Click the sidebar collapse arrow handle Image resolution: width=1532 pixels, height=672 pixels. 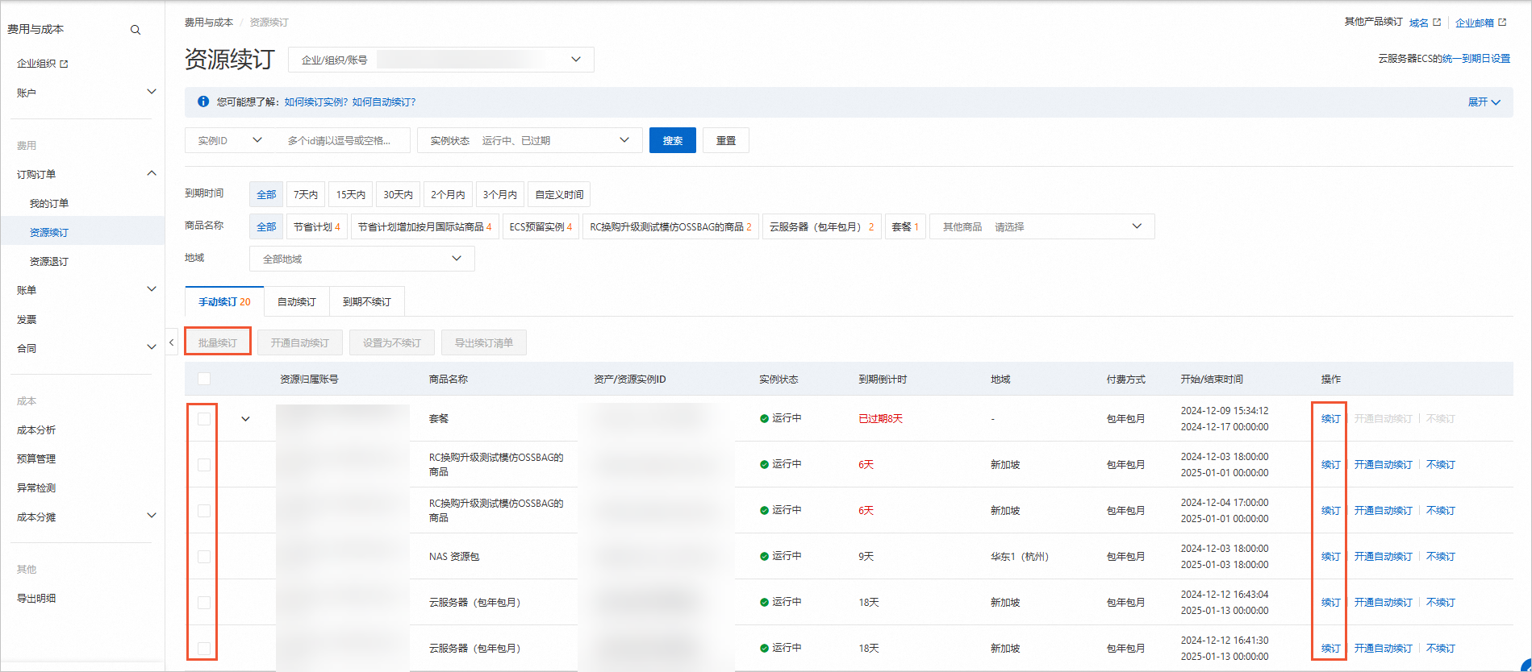171,342
